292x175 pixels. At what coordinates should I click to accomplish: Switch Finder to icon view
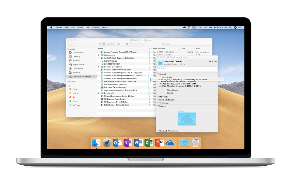(x=100, y=44)
